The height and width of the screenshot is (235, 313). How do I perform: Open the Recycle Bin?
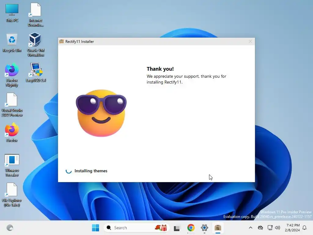(x=12, y=43)
